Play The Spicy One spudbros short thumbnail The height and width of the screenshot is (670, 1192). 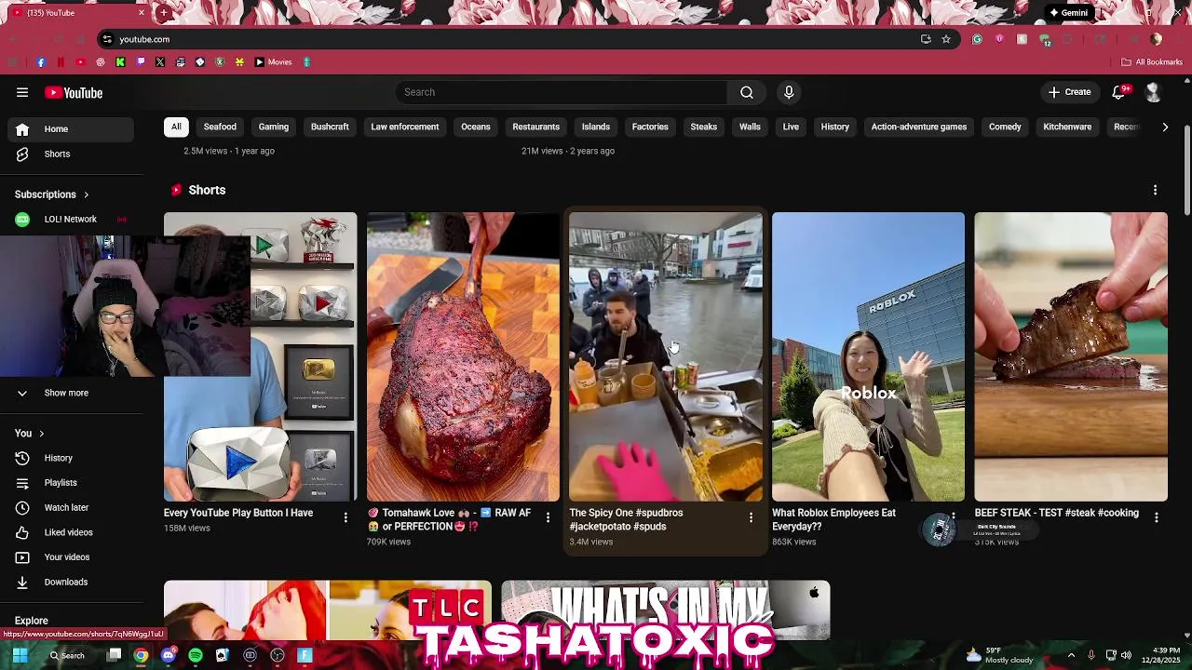(666, 356)
